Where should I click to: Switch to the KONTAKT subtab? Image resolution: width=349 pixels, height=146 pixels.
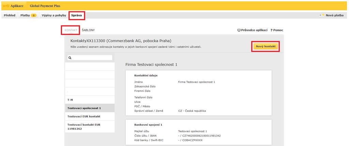[x=71, y=30]
